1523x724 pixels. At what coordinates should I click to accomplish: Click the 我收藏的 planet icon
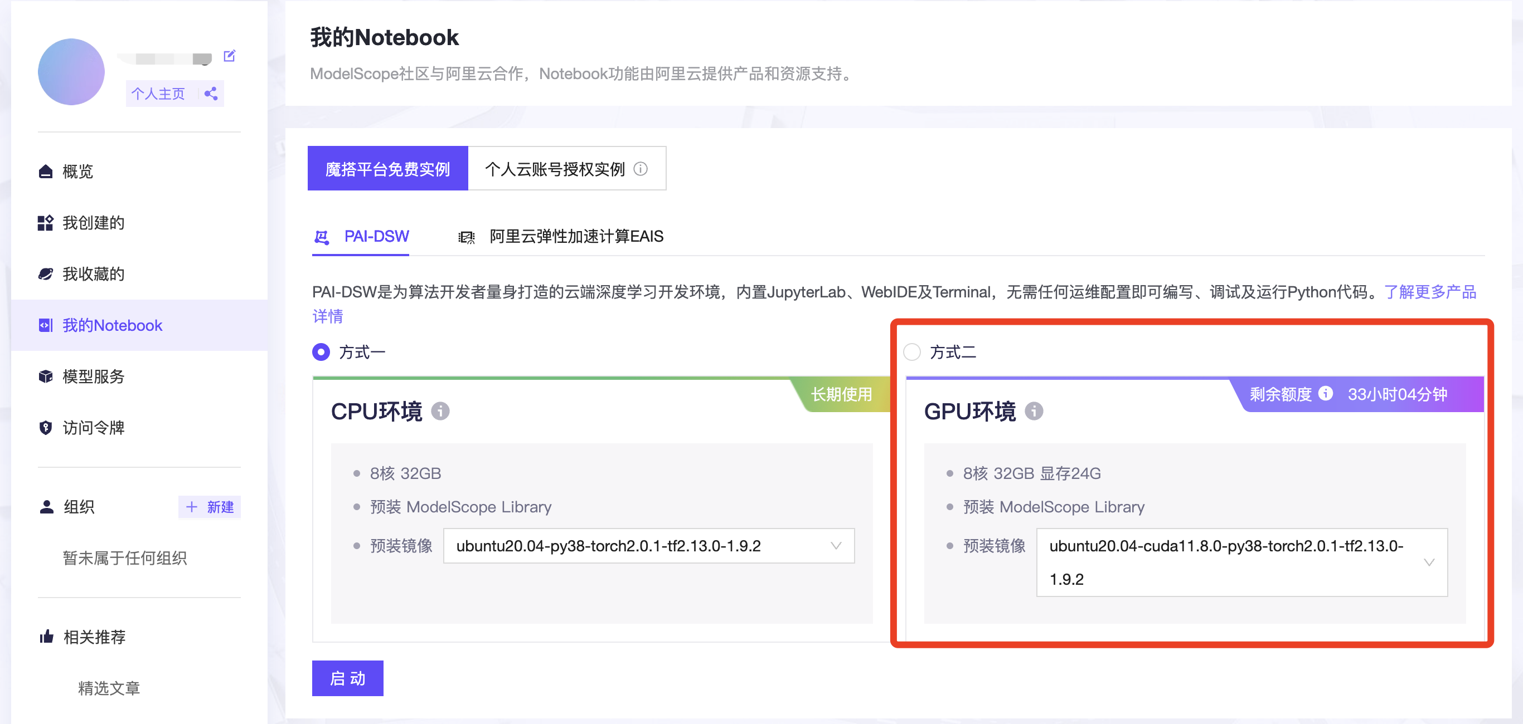click(46, 274)
